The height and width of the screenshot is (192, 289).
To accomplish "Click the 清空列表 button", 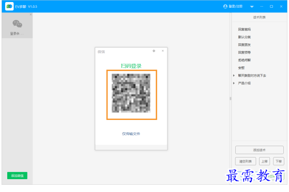I will click(x=246, y=161).
